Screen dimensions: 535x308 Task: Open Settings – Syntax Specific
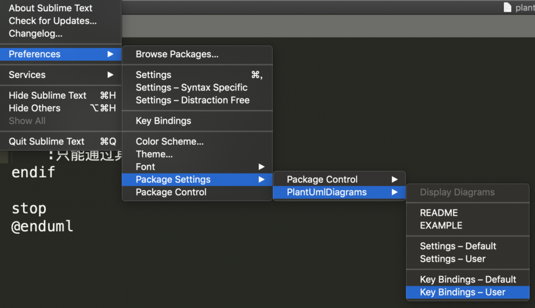[x=192, y=88]
